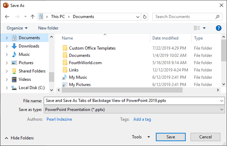Open the recent locations dropdown arrow
Viewport: 227px width, 146px height.
tap(25, 17)
